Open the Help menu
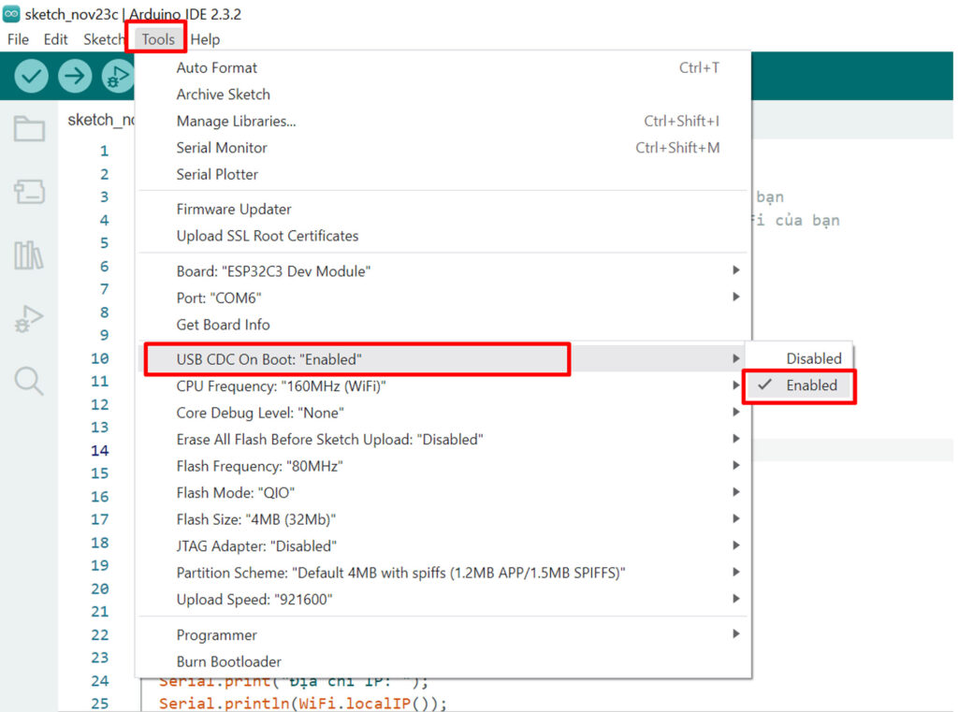Image resolution: width=958 pixels, height=712 pixels. (205, 39)
